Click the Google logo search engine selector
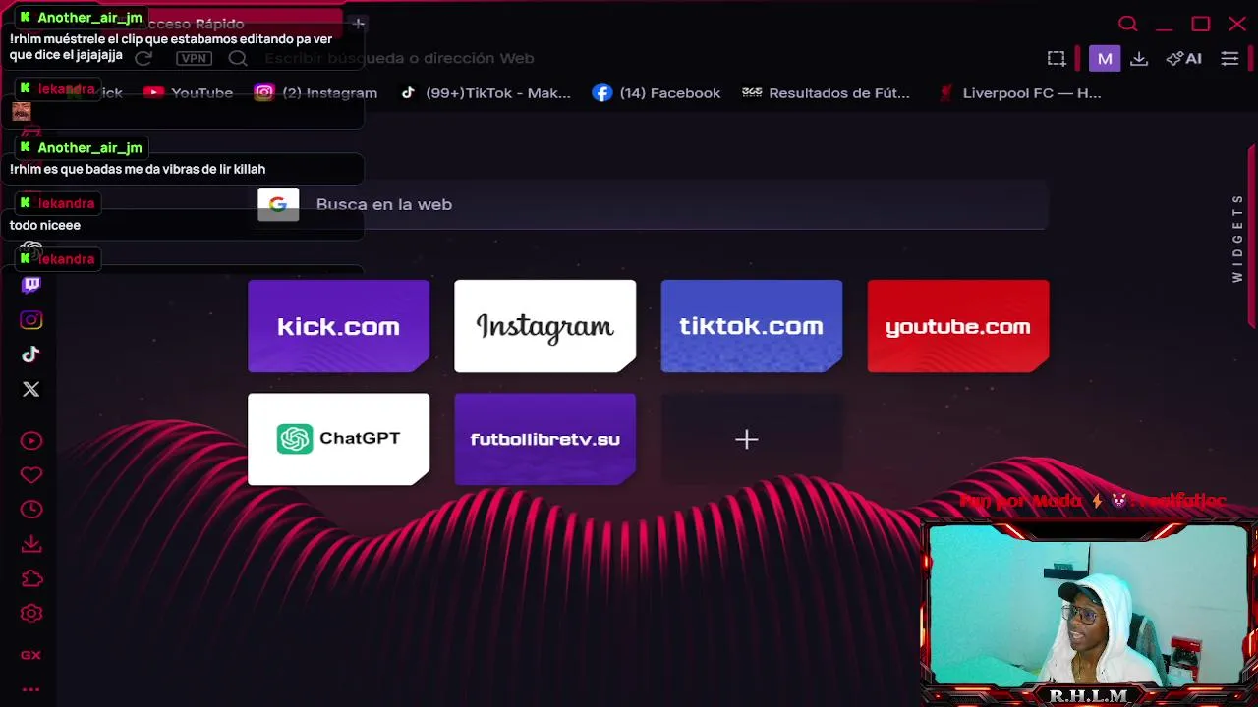This screenshot has height=707, width=1258. 278,204
